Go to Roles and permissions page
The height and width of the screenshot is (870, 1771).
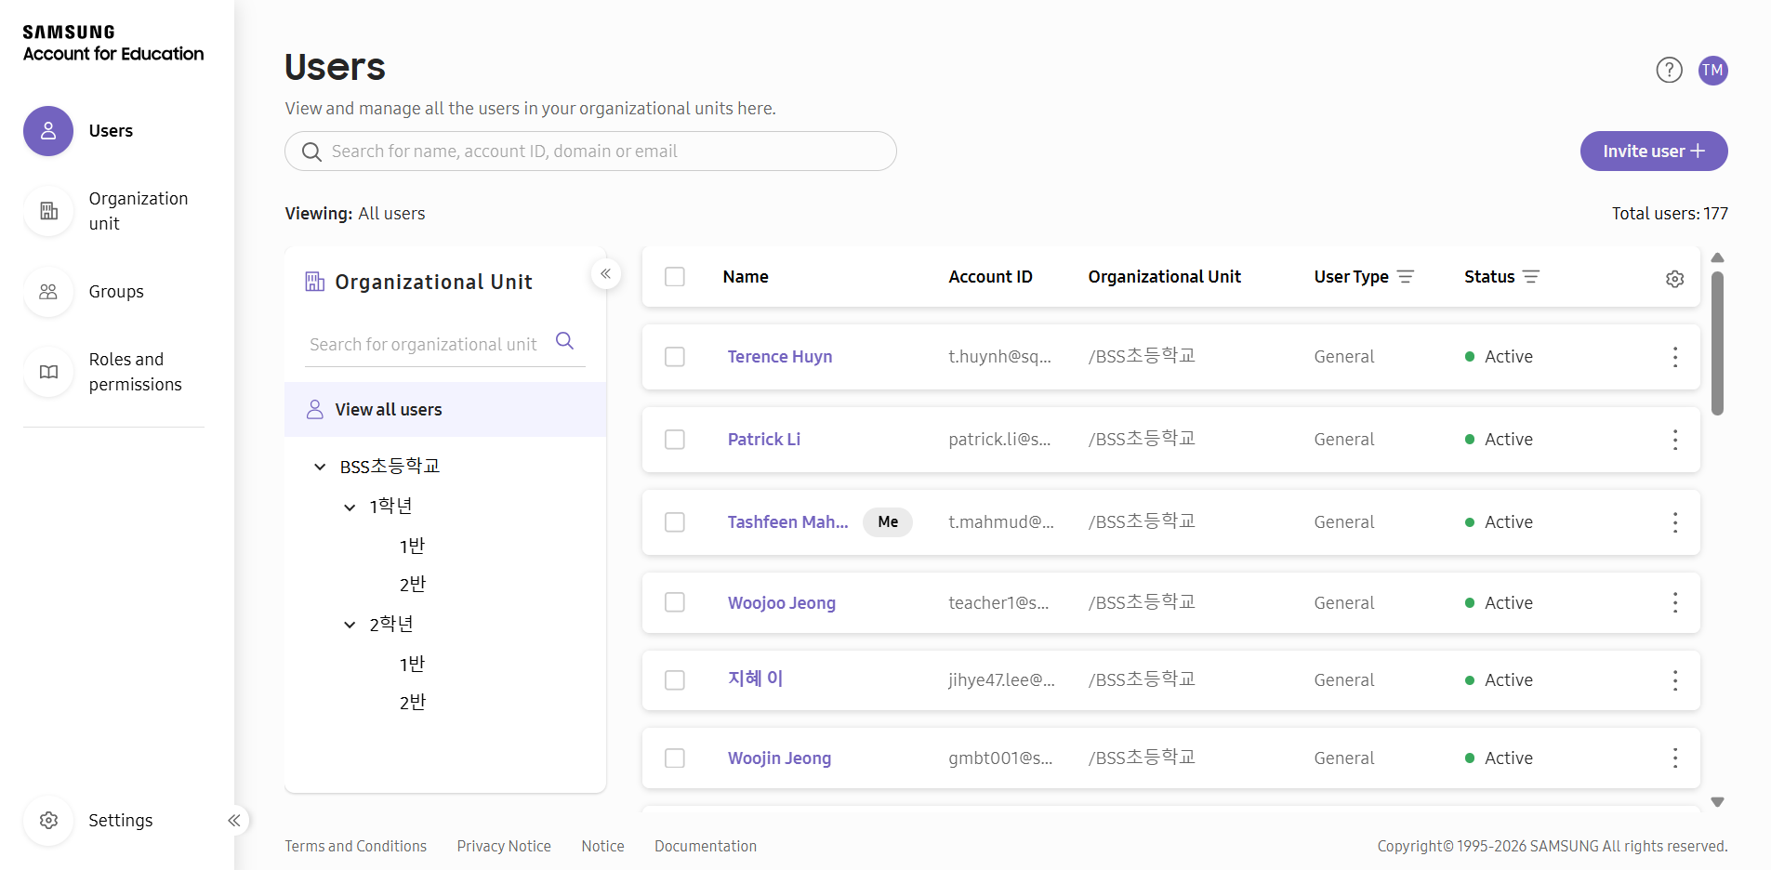click(136, 372)
